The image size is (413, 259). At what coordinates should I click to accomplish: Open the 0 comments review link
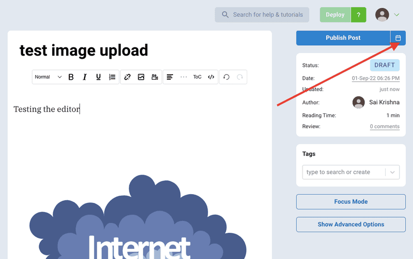pos(385,127)
